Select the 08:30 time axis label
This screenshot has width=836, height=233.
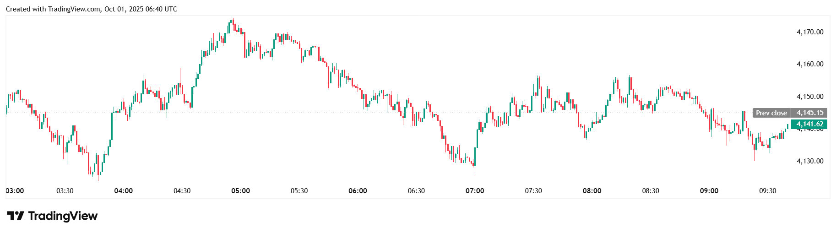[651, 191]
